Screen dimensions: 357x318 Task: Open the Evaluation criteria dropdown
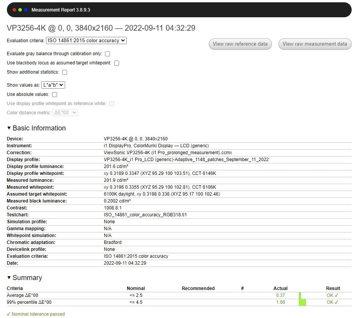point(86,40)
